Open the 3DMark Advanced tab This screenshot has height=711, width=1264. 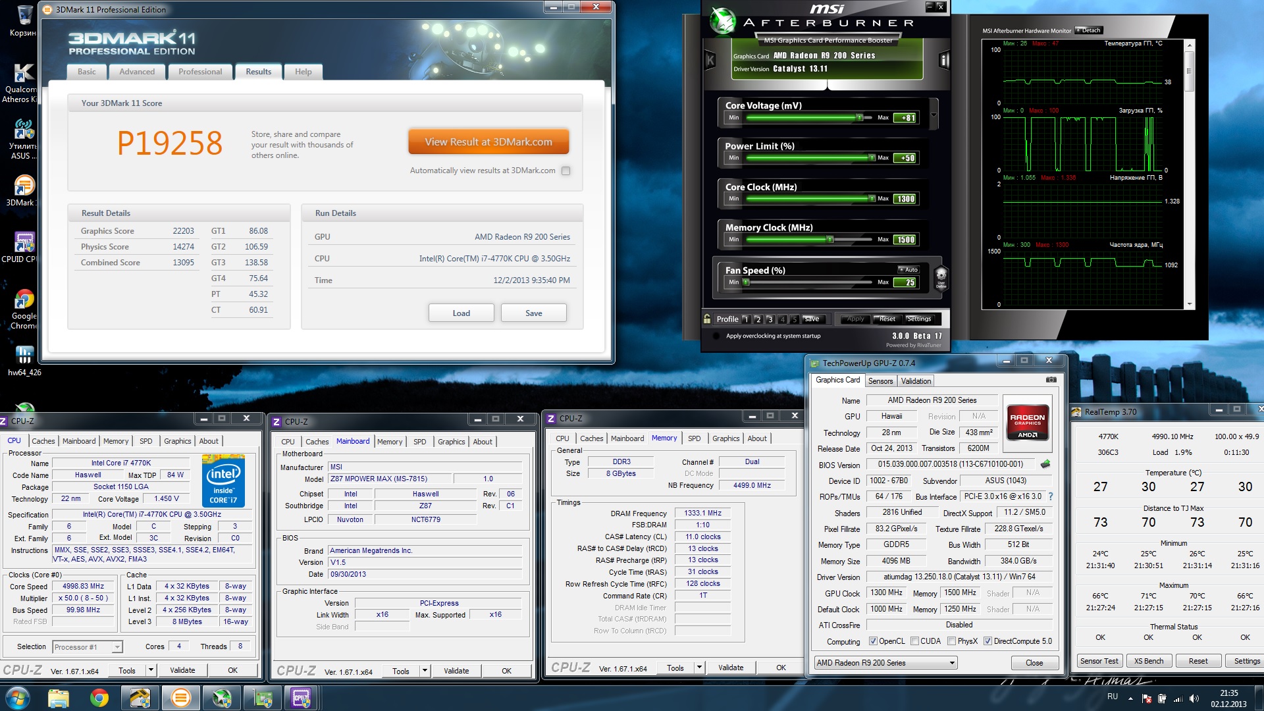[137, 72]
